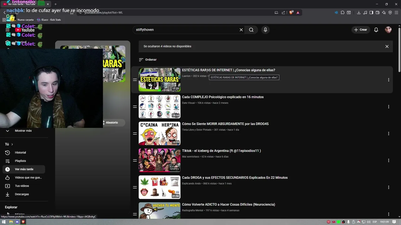Screen dimensions: 401x225
Task: Open the Explicando Ando channel link
Action: [x=191, y=183]
